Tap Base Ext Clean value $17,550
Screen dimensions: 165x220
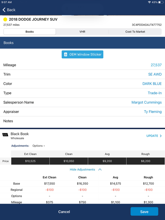click(49, 184)
